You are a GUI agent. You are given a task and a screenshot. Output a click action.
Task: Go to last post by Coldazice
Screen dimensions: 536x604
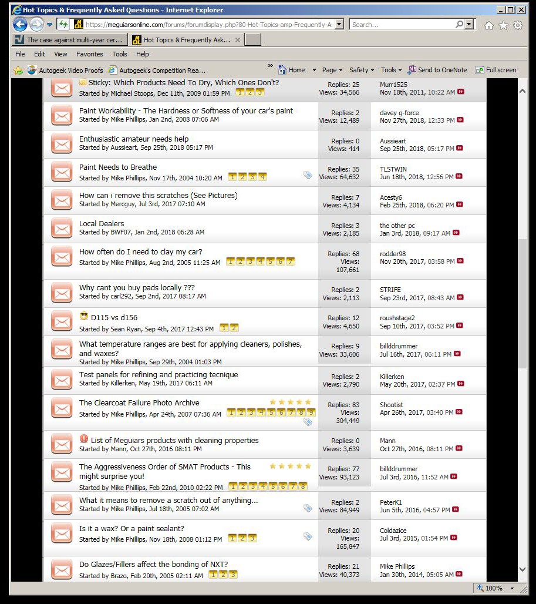click(x=454, y=538)
